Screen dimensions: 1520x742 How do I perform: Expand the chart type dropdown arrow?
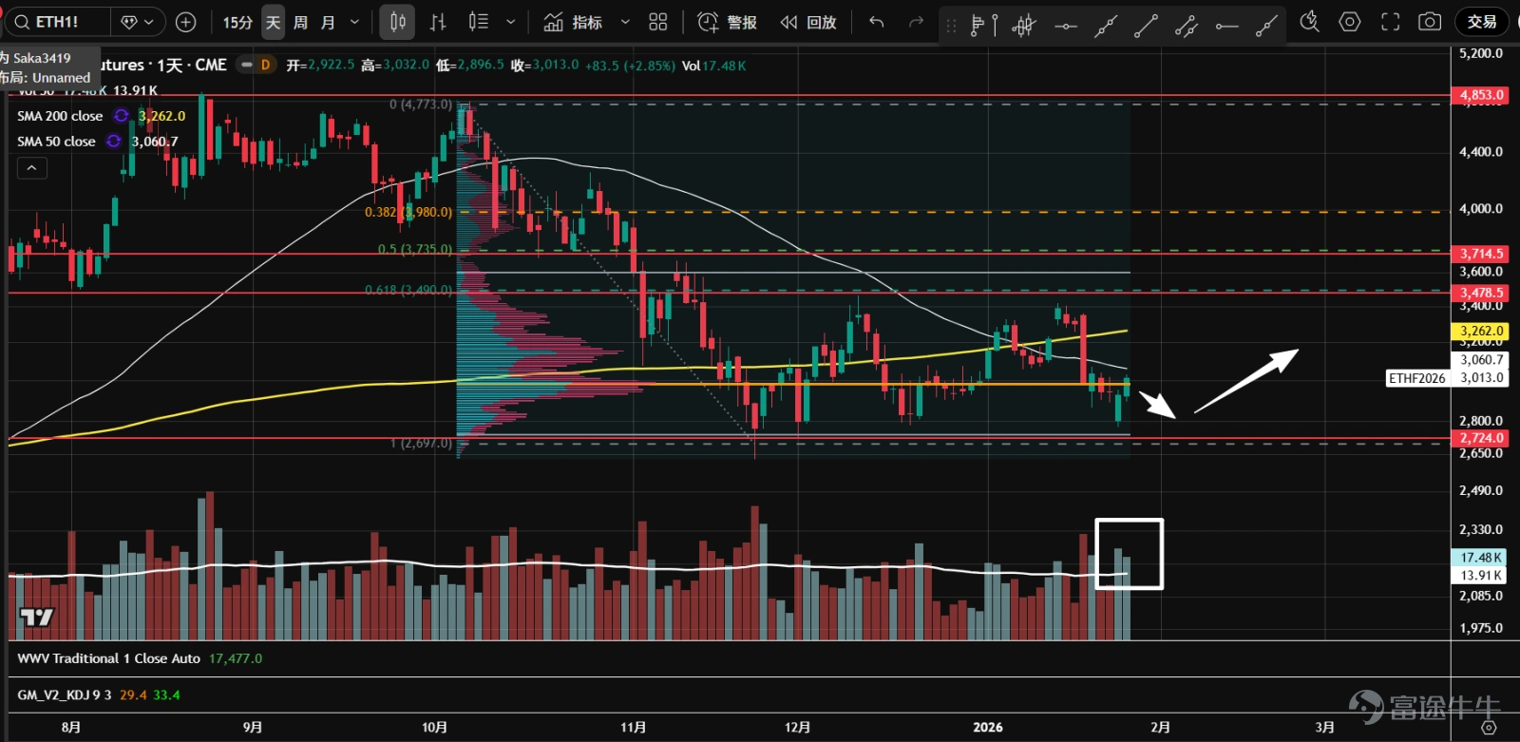point(511,22)
